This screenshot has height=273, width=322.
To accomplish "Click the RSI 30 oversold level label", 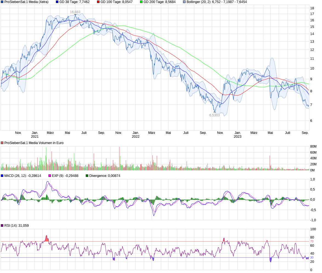I will (x=312, y=258).
